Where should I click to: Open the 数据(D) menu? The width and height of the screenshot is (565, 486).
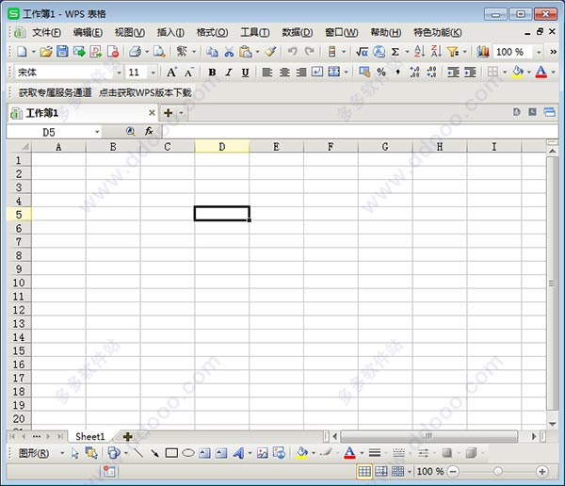pos(298,32)
